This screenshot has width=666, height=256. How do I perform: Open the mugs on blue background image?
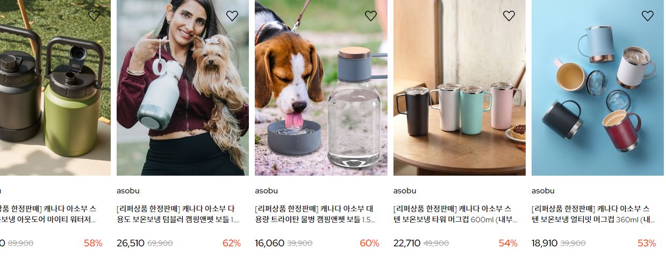point(598,88)
